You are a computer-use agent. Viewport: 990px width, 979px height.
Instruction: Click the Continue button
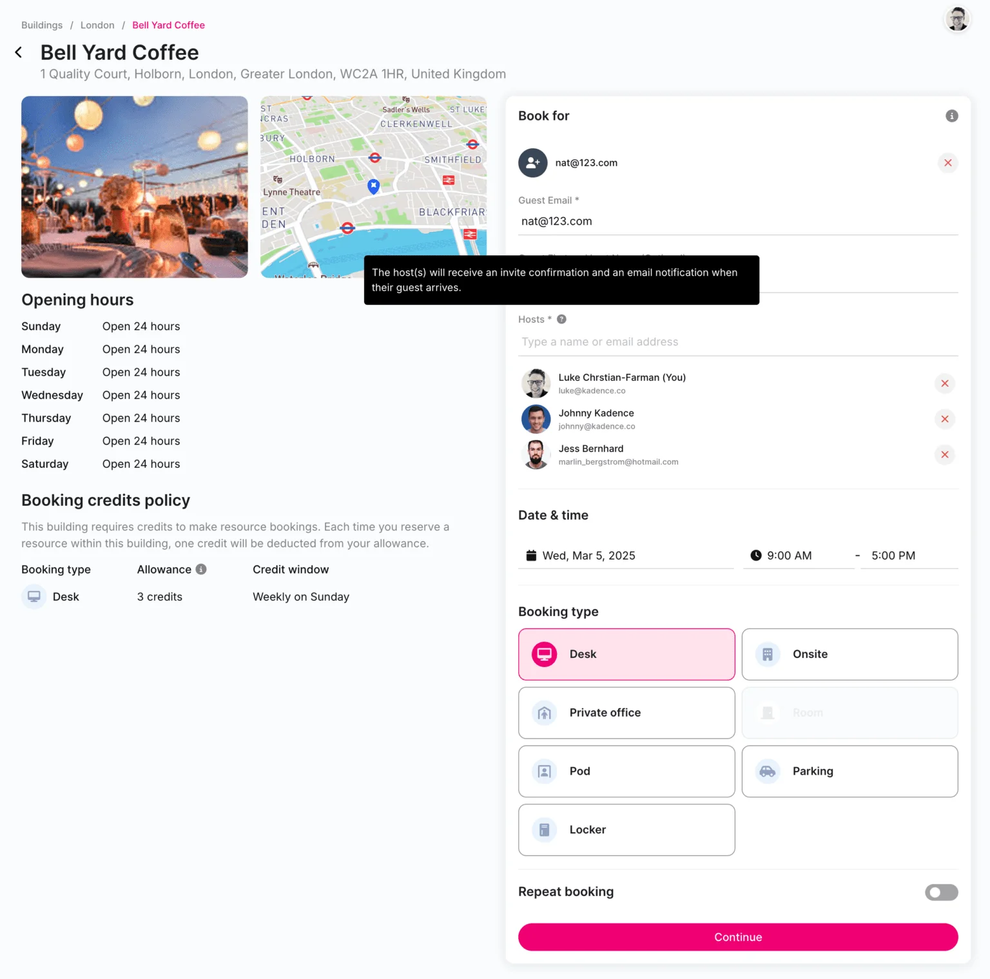coord(738,937)
